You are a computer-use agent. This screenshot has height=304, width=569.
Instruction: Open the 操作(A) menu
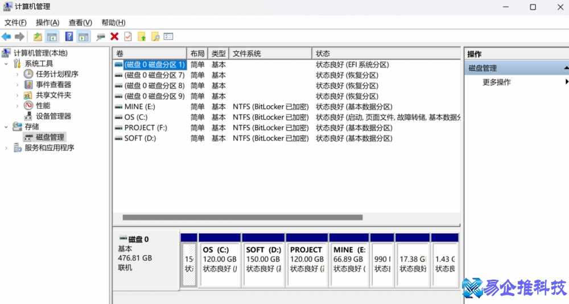[x=47, y=23]
